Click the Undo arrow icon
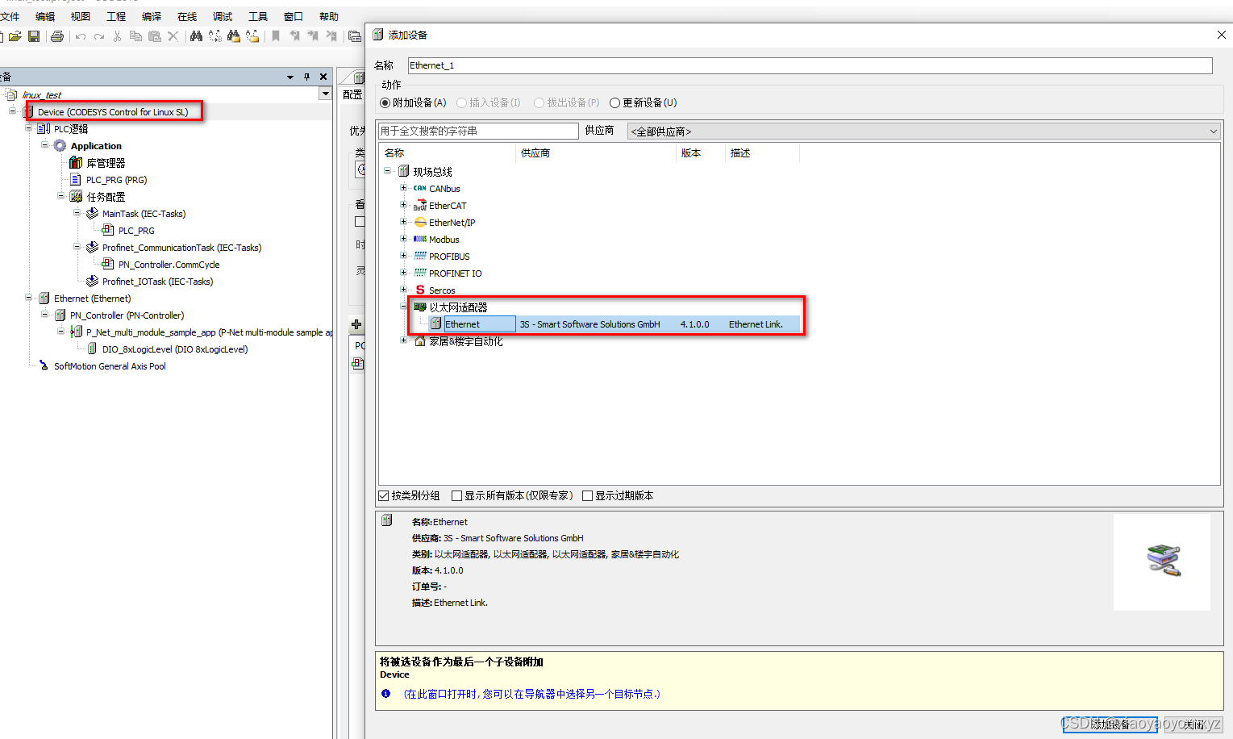Viewport: 1233px width, 739px height. point(80,36)
